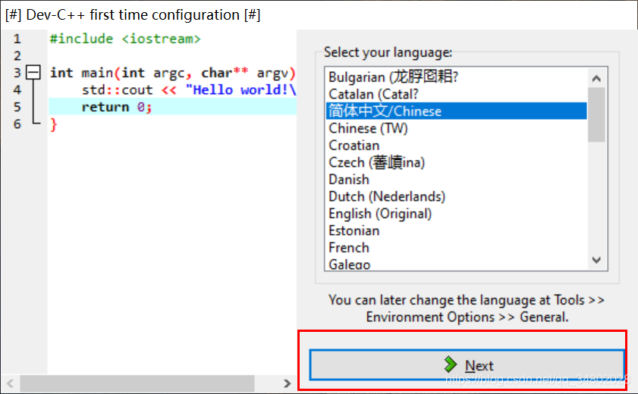
Task: Select Dutch (Nederlands)
Action: 457,196
